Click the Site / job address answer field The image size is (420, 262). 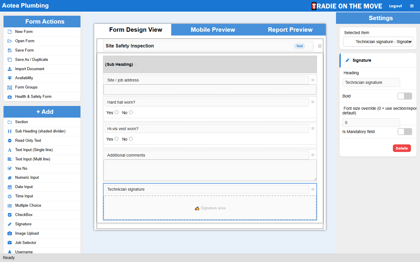coord(210,90)
